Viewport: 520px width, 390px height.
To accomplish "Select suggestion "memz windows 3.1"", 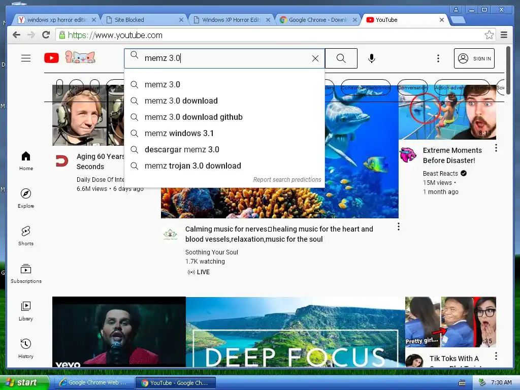I will tap(224, 134).
